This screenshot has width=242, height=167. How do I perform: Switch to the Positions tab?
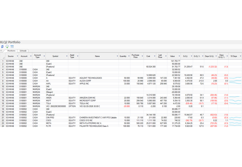(x=12, y=51)
